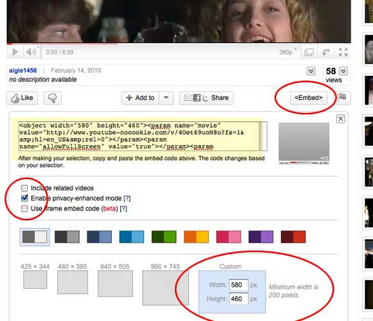
Task: Expand the views statistics chevron
Action: click(343, 71)
